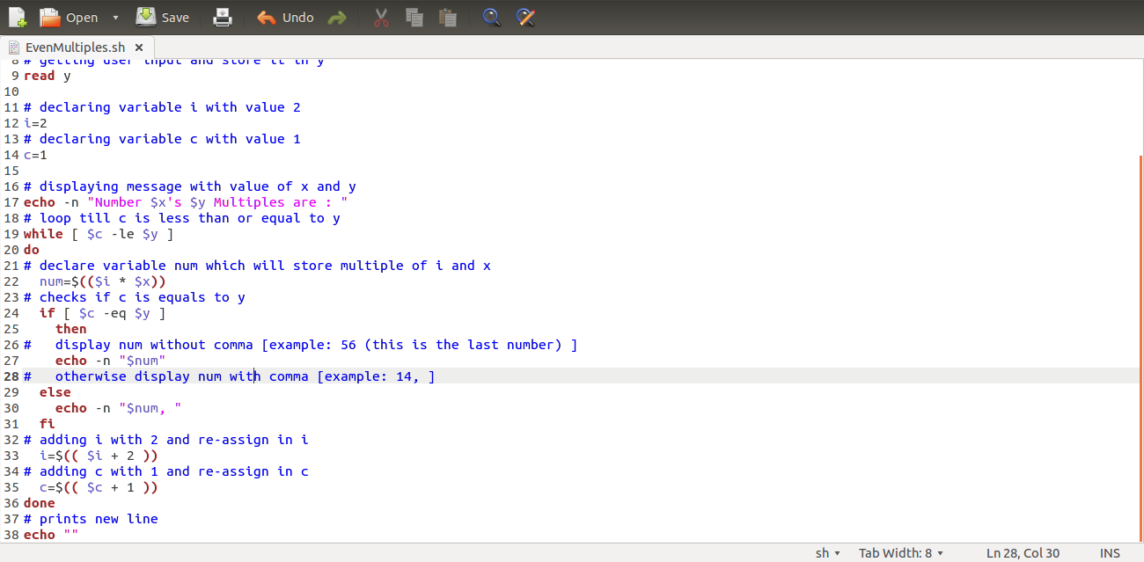
Task: Paste clipboard contents via the Paste icon
Action: (447, 17)
